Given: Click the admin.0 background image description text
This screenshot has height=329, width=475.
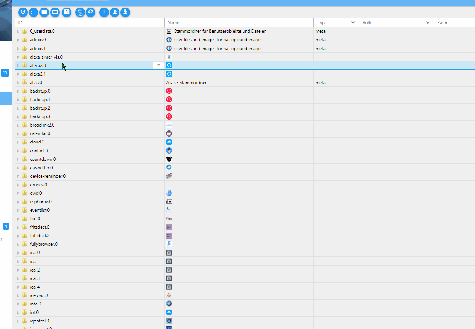Looking at the screenshot, I should pyautogui.click(x=217, y=40).
